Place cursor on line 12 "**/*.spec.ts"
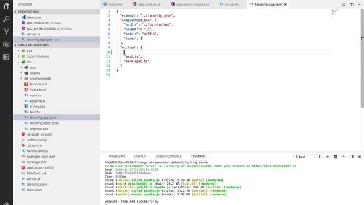Image resolution: width=364 pixels, height=205 pixels. (136, 61)
